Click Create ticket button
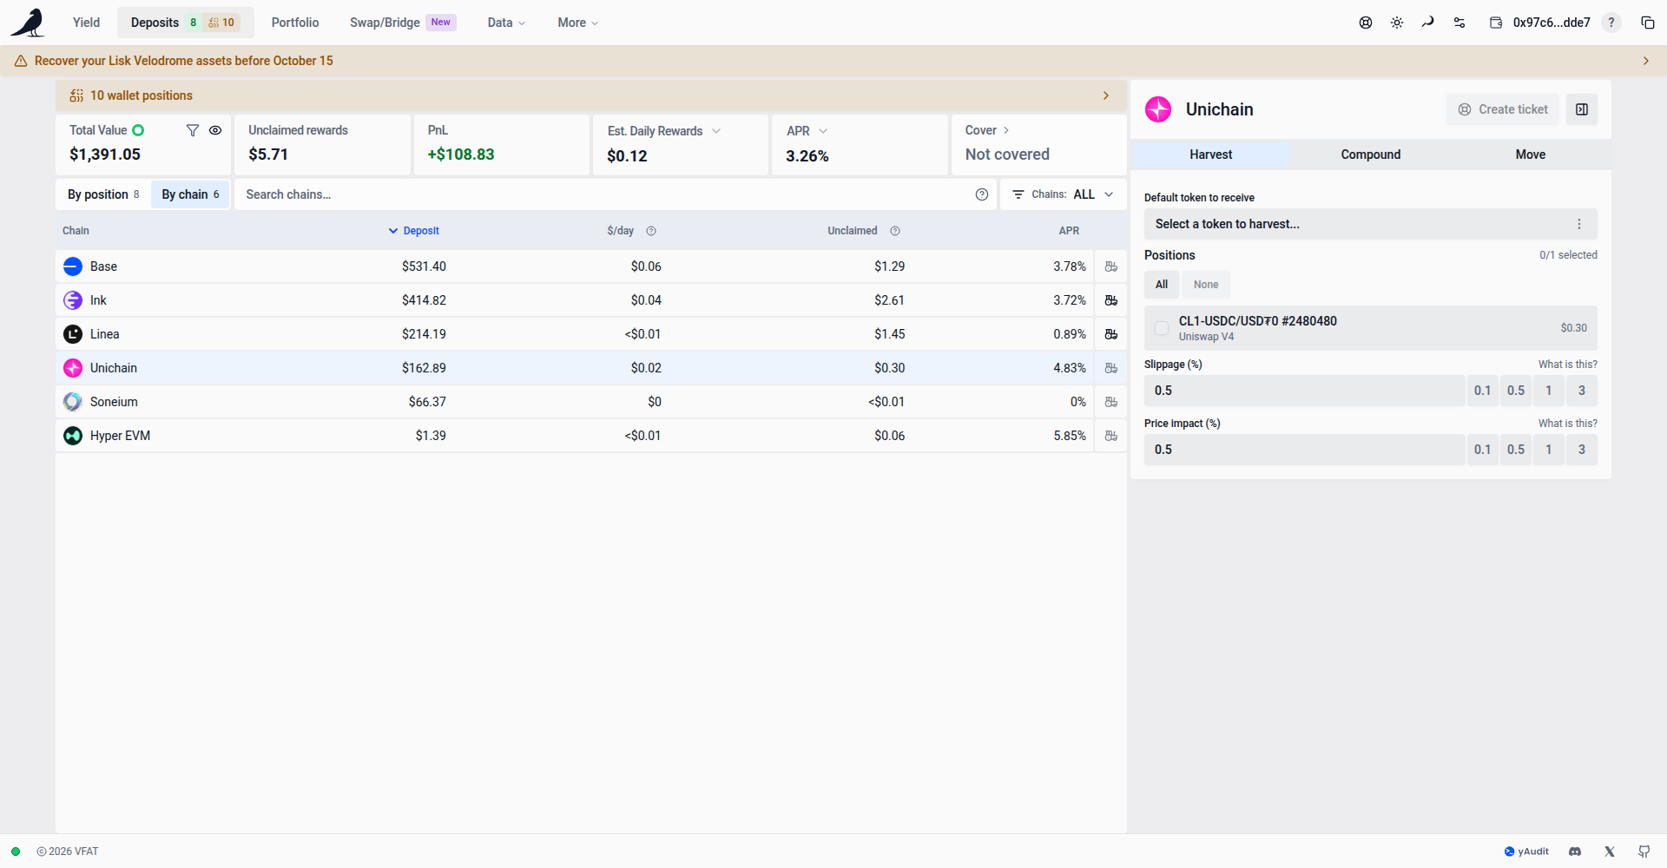This screenshot has width=1667, height=868. [1503, 109]
